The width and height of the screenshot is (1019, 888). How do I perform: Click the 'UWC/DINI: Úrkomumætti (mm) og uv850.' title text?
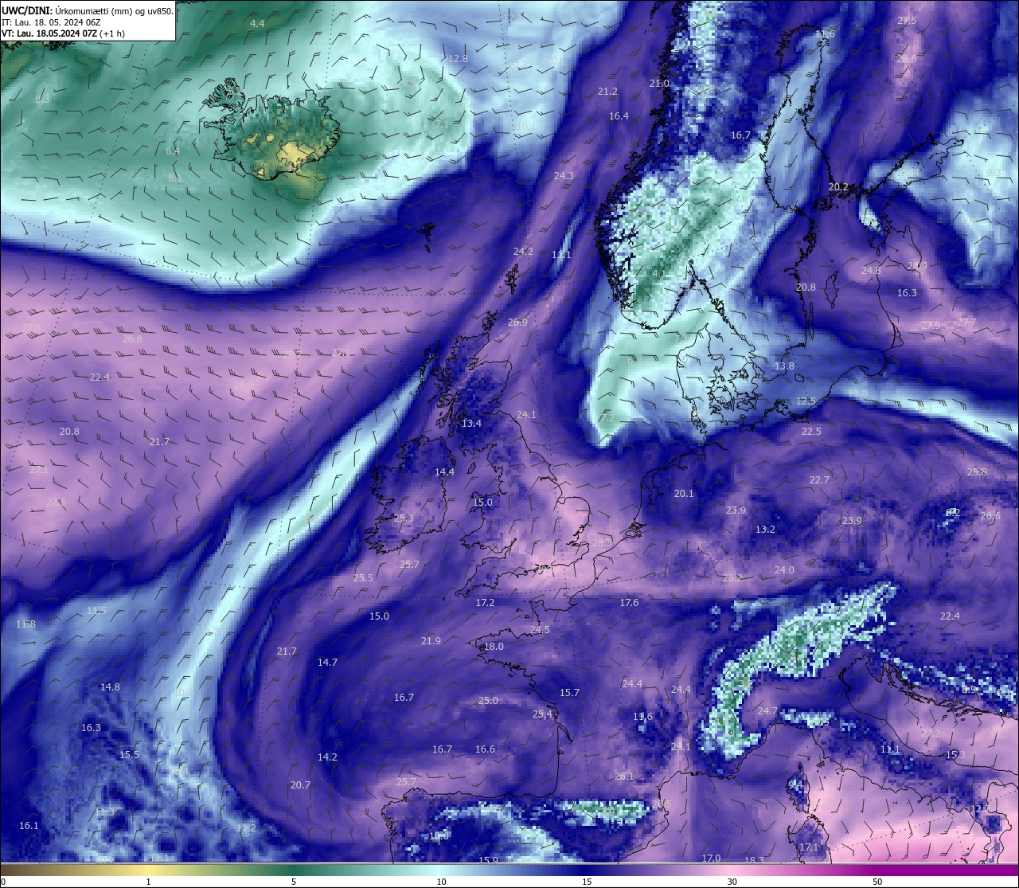pos(87,10)
